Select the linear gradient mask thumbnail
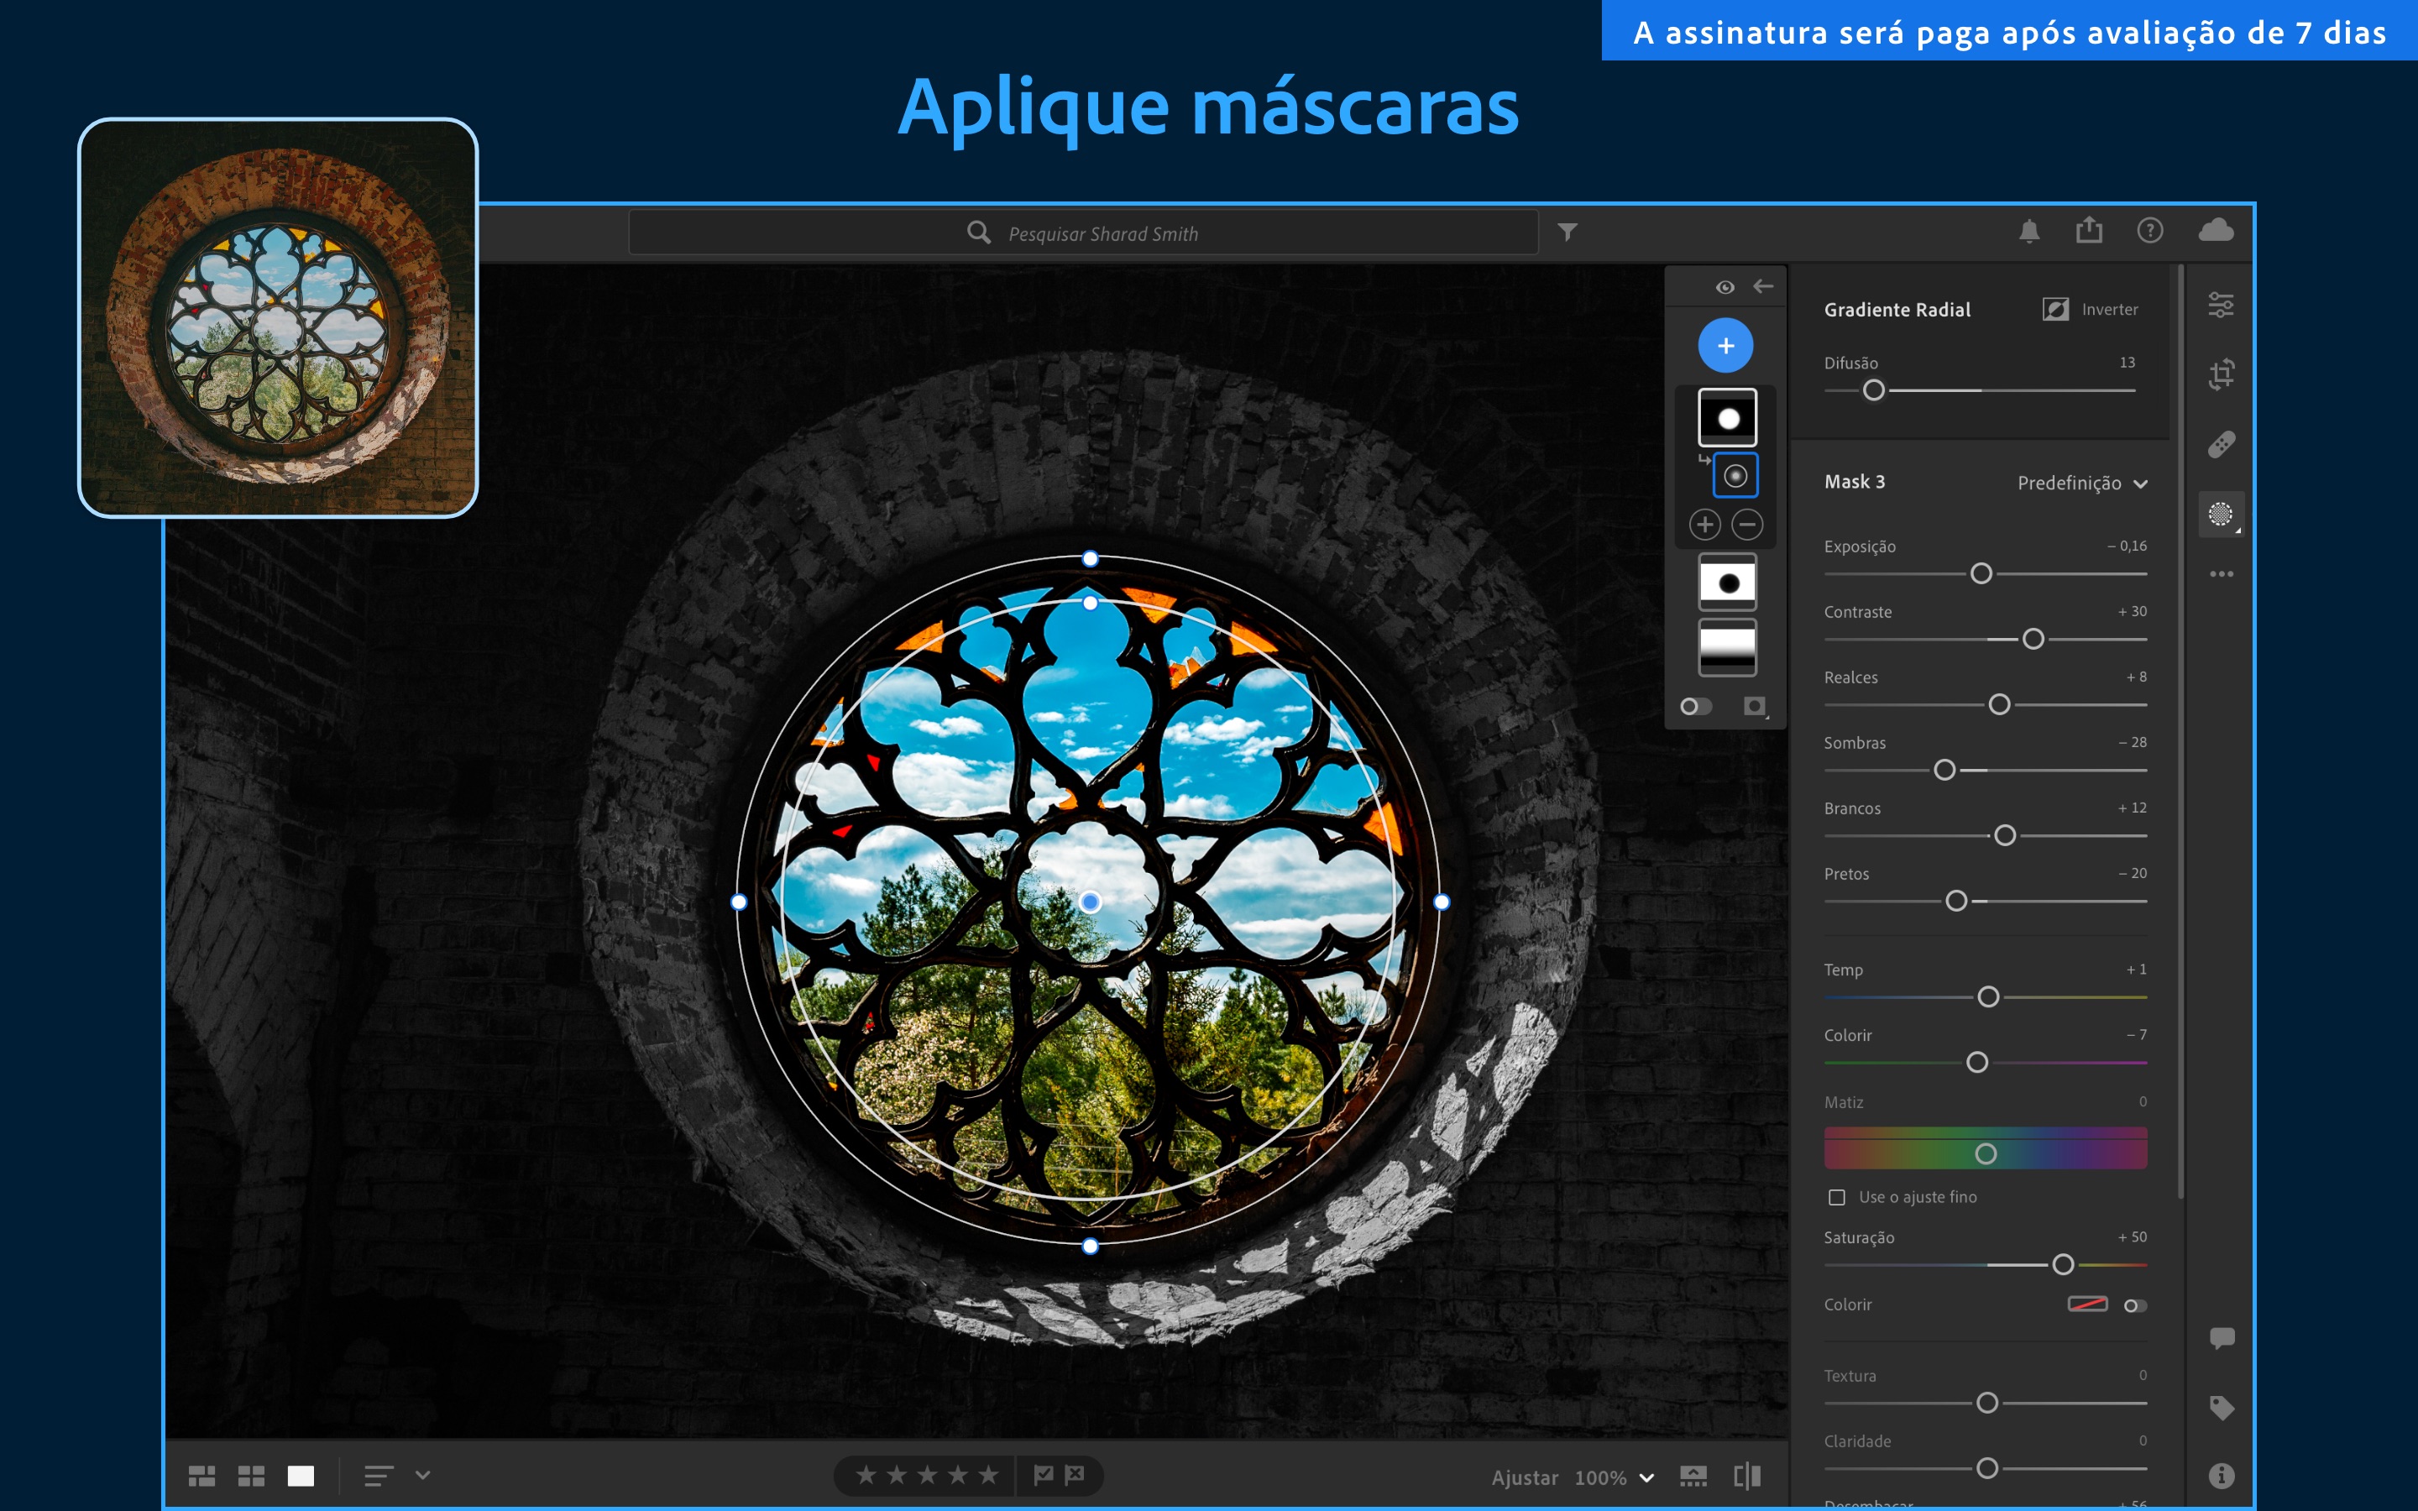Screen dimensions: 2418x1511 [x=1728, y=649]
